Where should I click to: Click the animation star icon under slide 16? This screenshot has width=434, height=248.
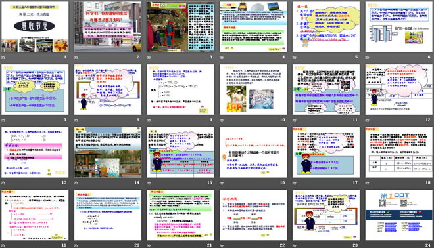pyautogui.click(x=222, y=183)
